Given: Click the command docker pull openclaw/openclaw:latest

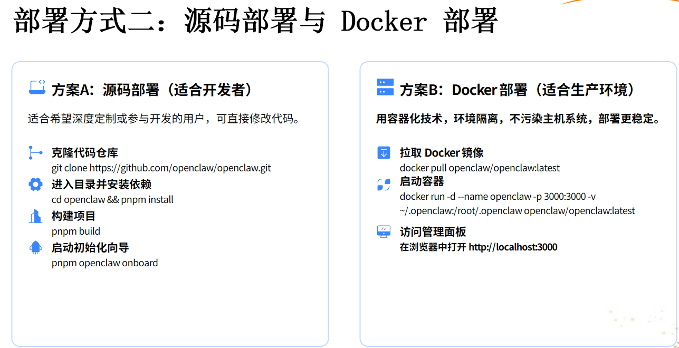Looking at the screenshot, I should click(x=480, y=168).
